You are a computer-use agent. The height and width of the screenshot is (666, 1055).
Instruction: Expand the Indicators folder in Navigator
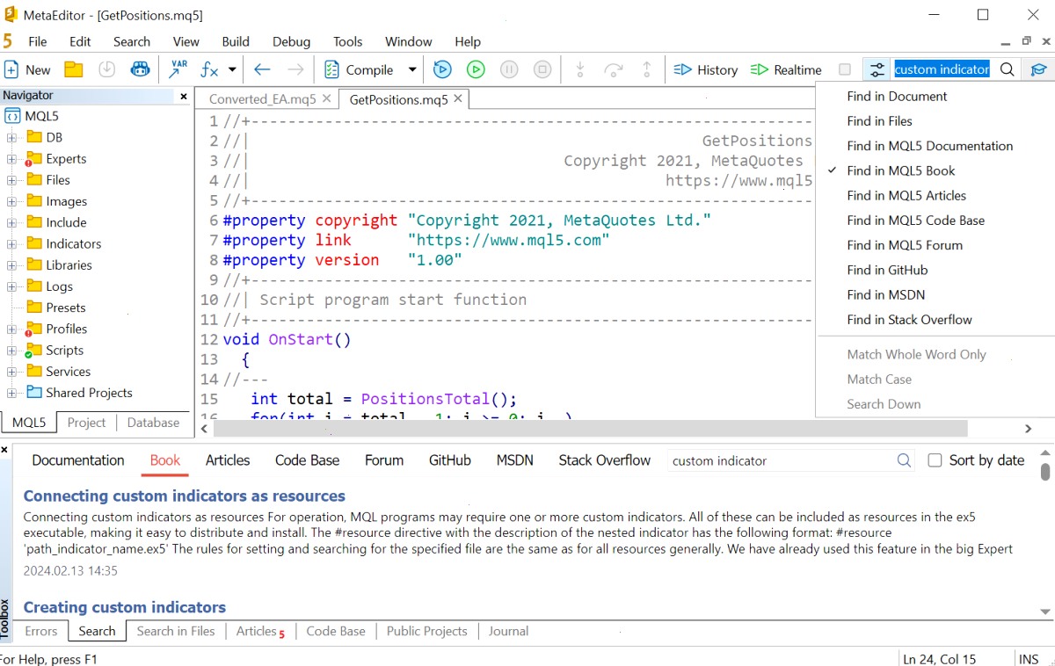[11, 243]
